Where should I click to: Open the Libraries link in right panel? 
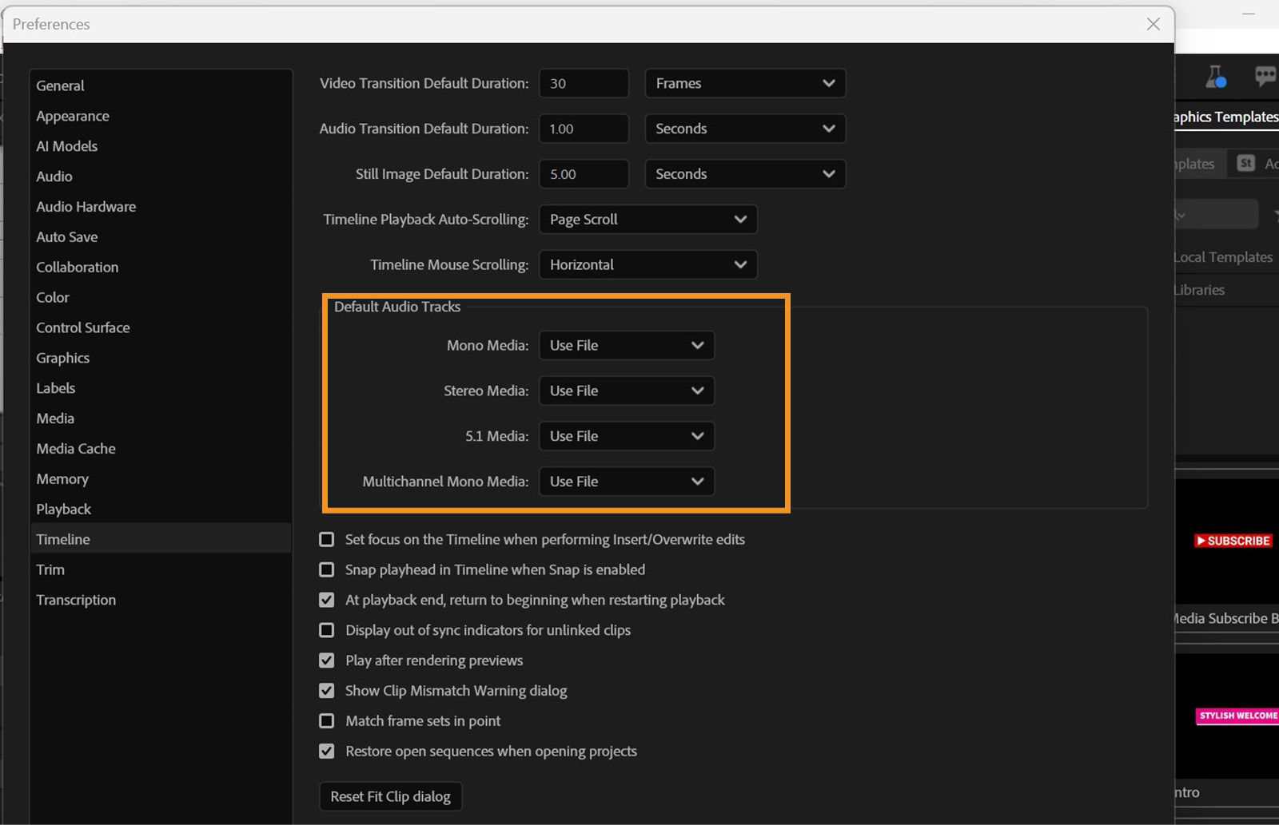click(1197, 289)
